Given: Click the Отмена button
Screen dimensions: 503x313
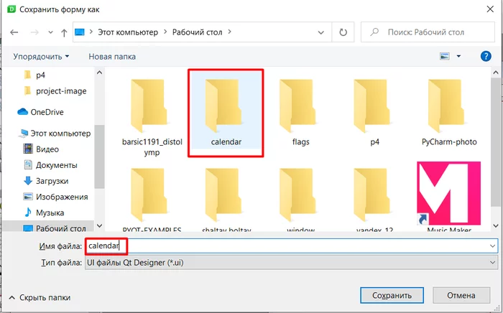Looking at the screenshot, I should [461, 295].
